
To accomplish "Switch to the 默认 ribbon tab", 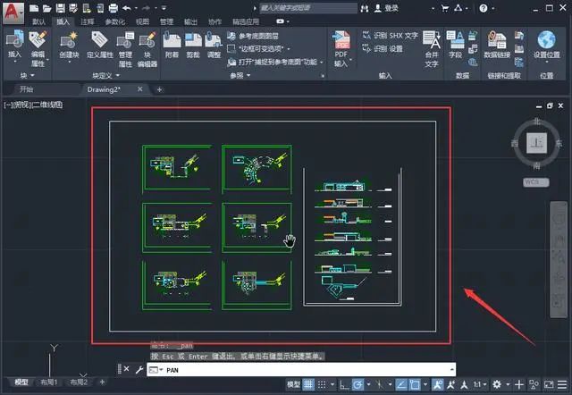I will pos(38,21).
